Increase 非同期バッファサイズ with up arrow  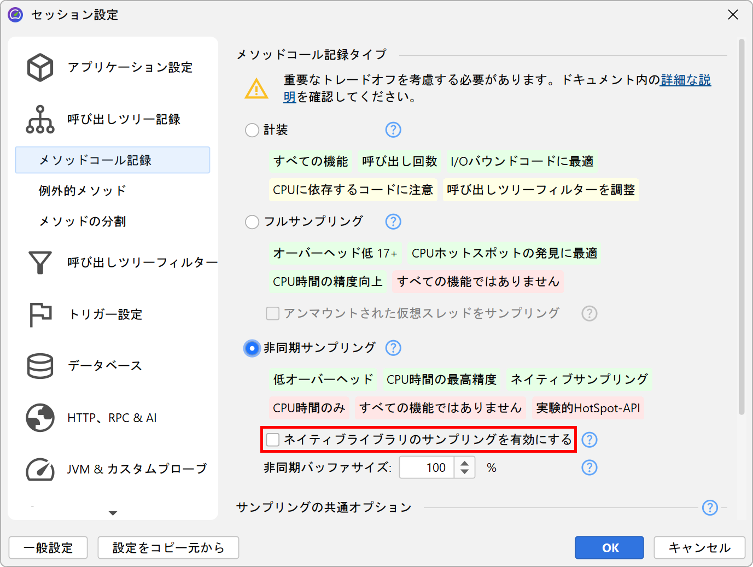[x=464, y=463]
